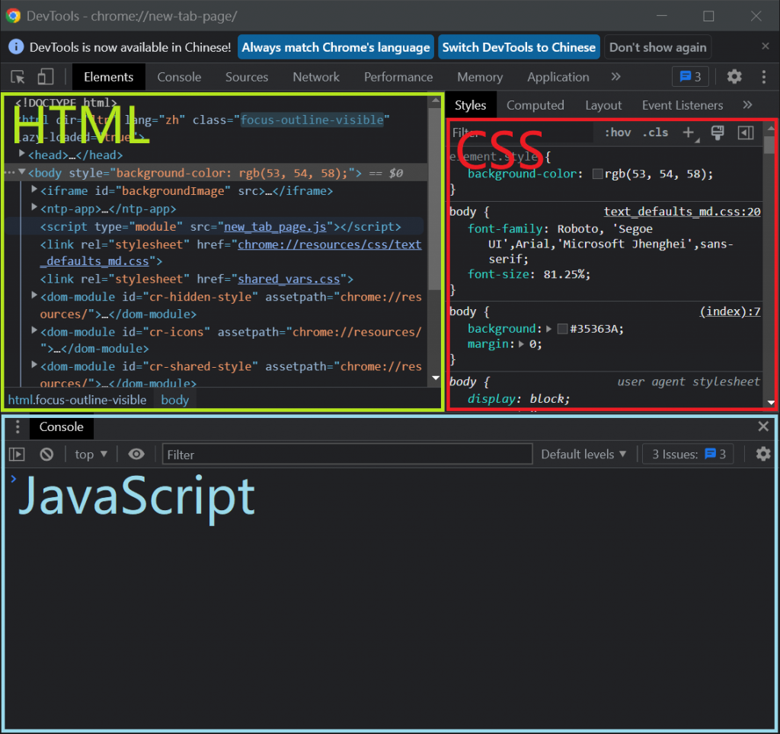Viewport: 780px width, 734px height.
Task: Toggle the :hov element state button
Action: tap(618, 132)
